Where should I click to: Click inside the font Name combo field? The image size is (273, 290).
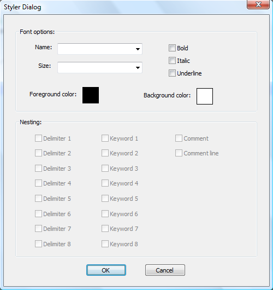click(x=96, y=49)
